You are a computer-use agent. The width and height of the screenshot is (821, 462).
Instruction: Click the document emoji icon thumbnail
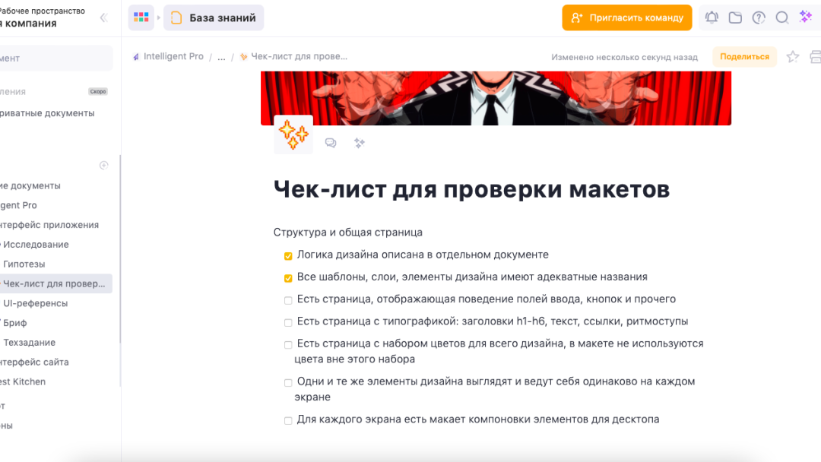point(293,134)
